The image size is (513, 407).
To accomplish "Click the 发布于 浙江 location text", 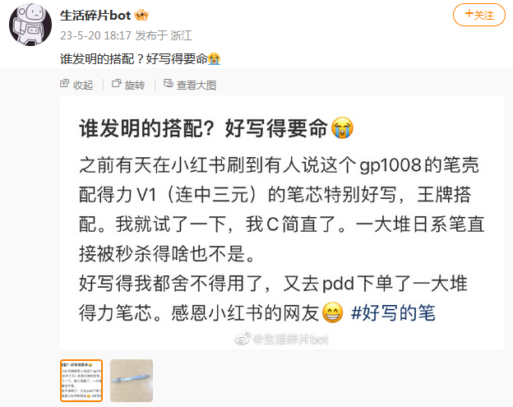I will [164, 35].
